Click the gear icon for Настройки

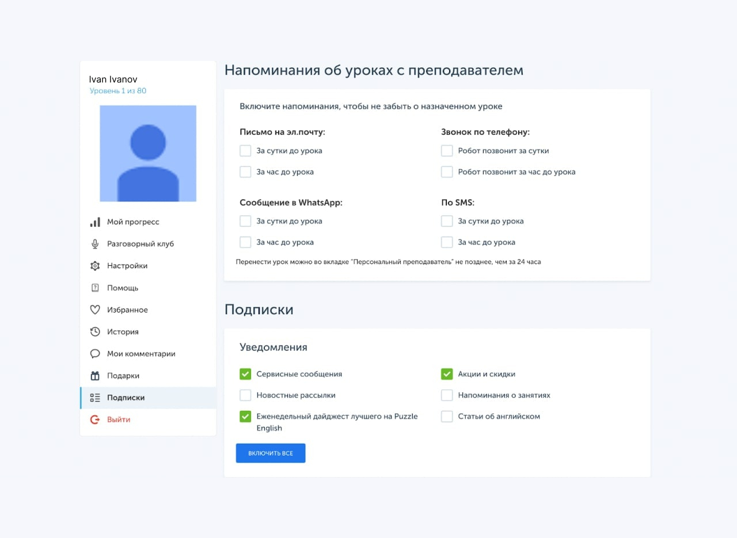coord(95,266)
